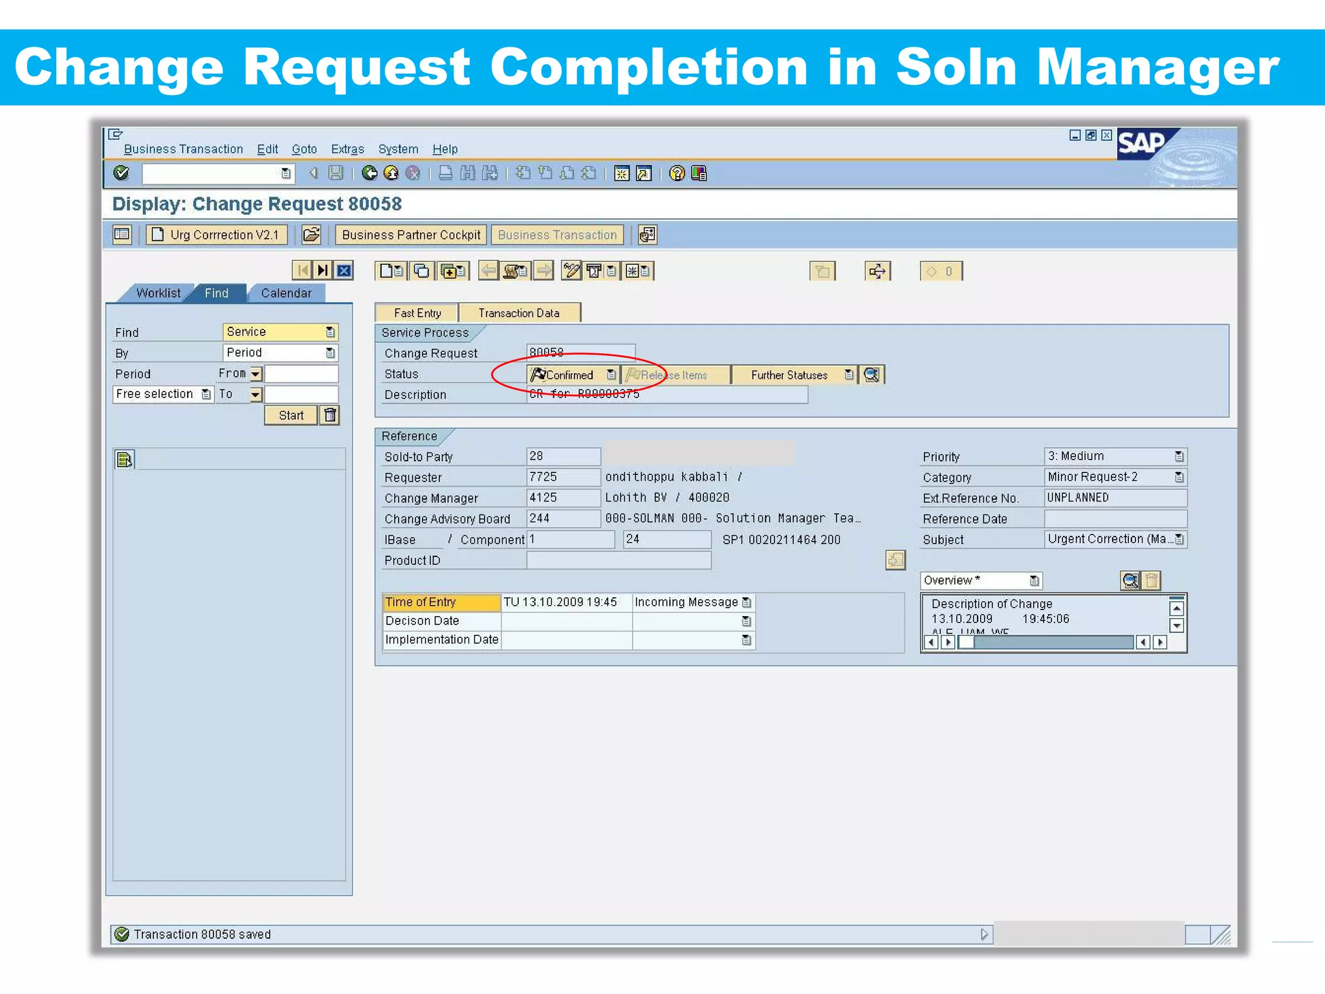Click the Generate Shortcut icon
The height and width of the screenshot is (994, 1325).
(644, 173)
